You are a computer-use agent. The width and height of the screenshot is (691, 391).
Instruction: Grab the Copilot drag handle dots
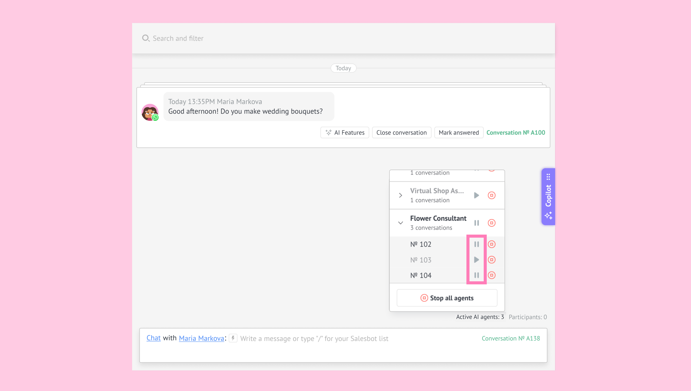(548, 177)
